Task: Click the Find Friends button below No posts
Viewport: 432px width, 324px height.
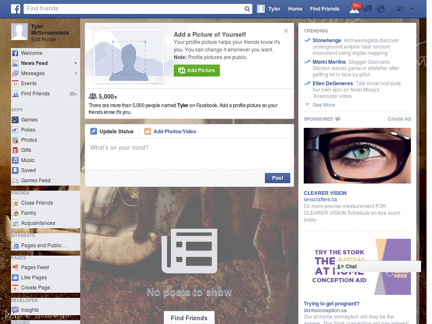Action: 189,318
